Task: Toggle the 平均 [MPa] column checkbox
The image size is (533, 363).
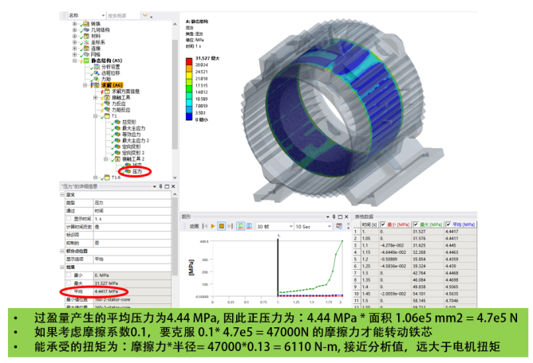Action: [x=448, y=224]
